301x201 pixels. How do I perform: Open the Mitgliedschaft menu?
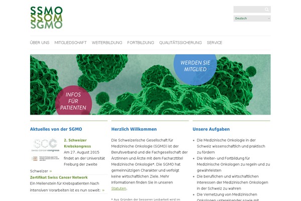[x=70, y=43]
